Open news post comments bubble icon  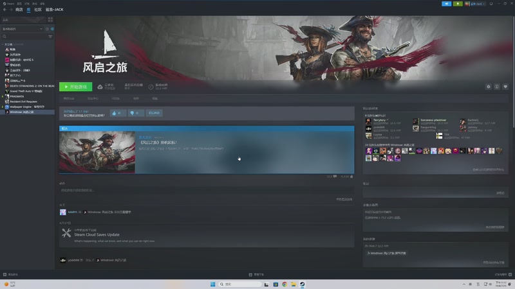[x=335, y=177]
